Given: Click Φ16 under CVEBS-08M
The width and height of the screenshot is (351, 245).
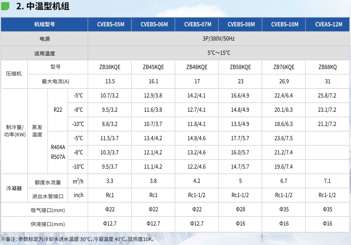Looking at the screenshot, I should click(240, 224).
